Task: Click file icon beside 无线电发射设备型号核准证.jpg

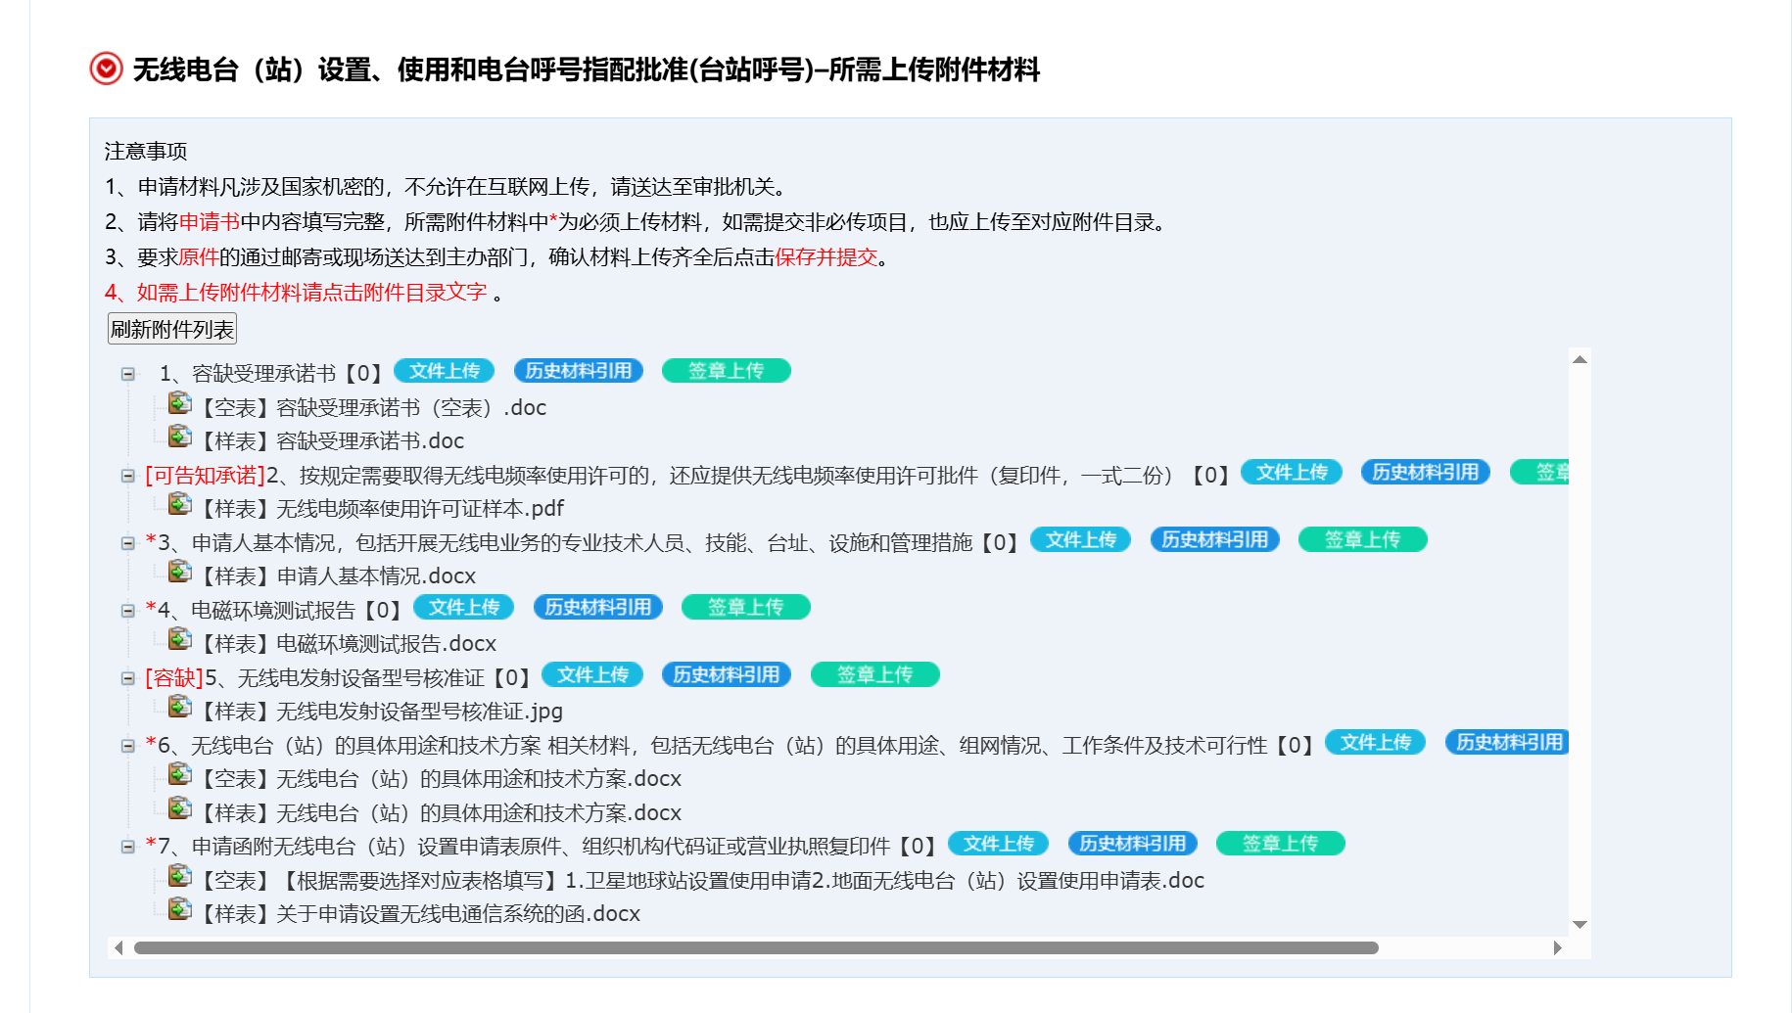Action: pos(179,707)
